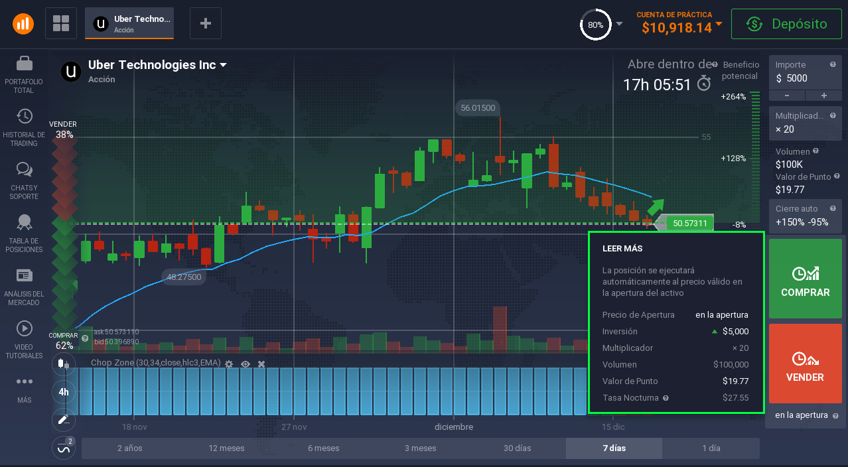
Task: Expand the Uber Technologies Inc asset dropdown
Action: coord(224,65)
